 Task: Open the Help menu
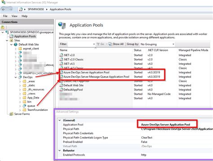(x=24, y=16)
